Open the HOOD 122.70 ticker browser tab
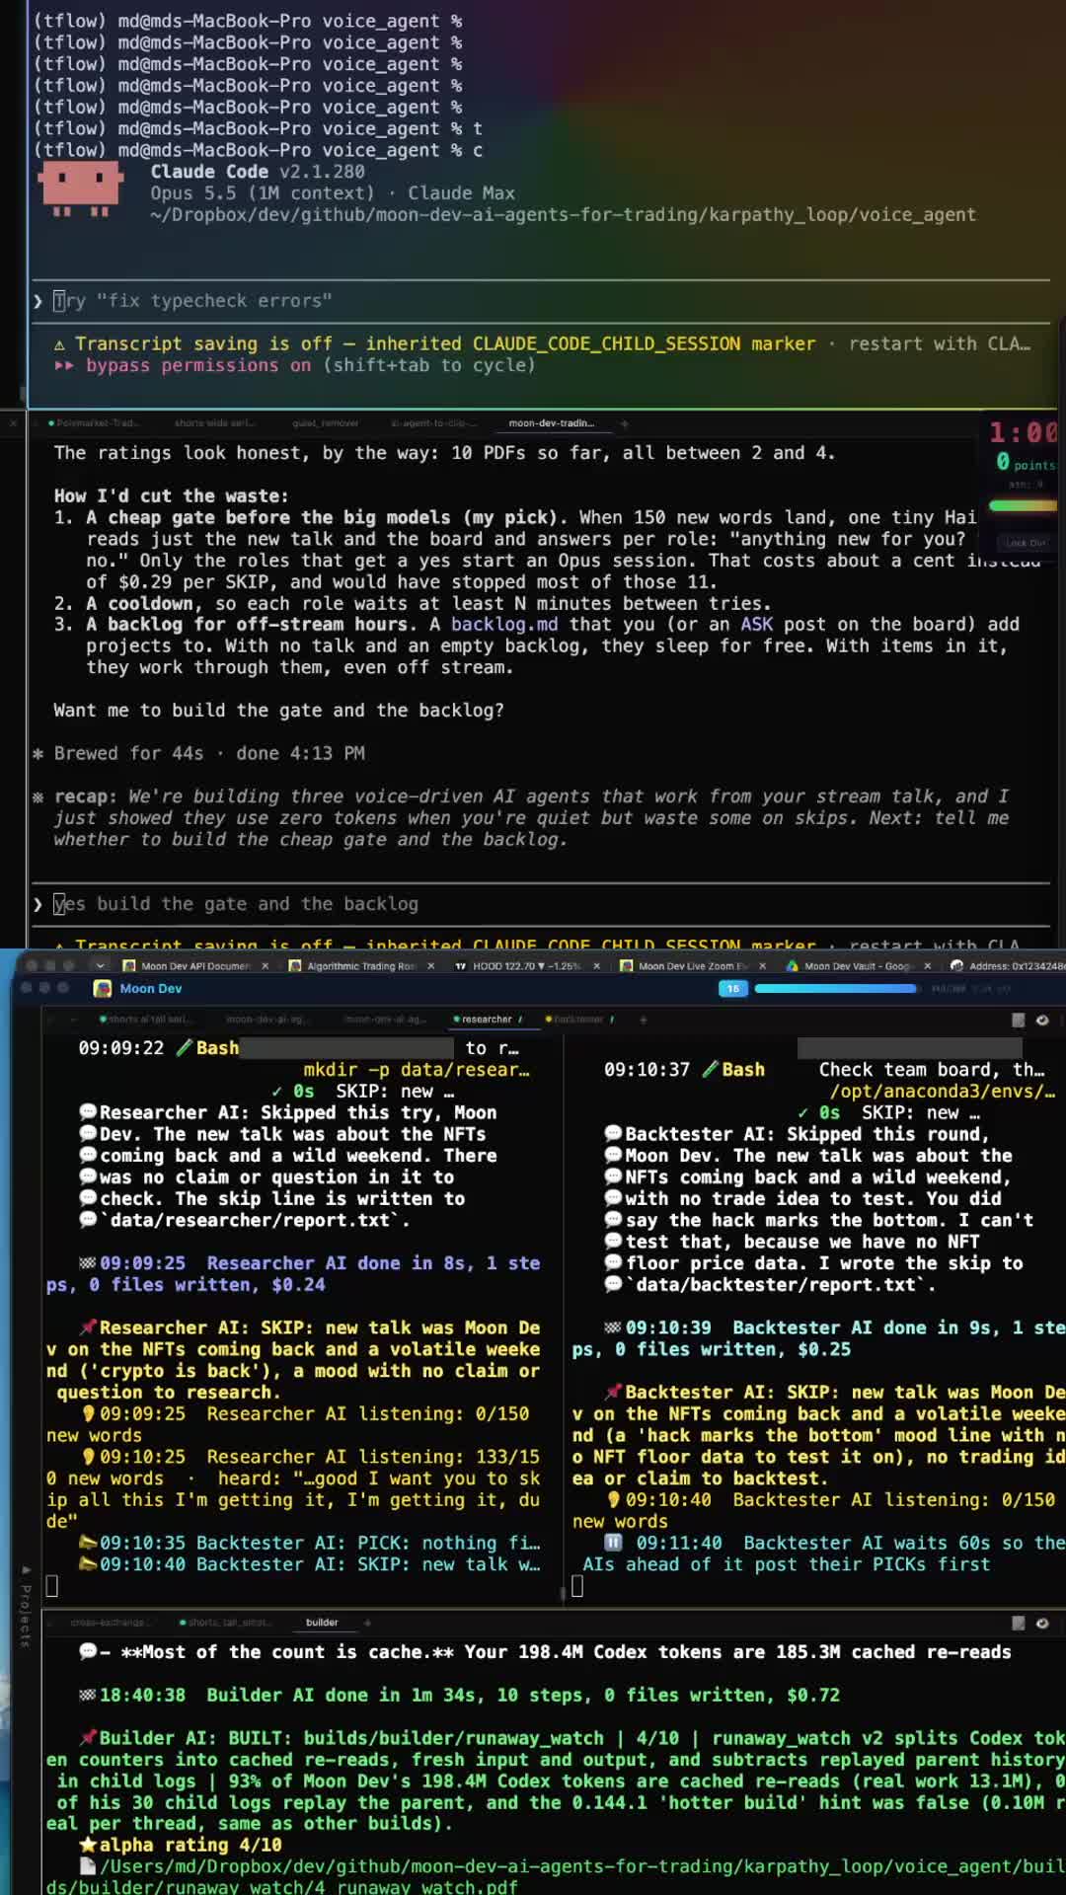 (525, 965)
